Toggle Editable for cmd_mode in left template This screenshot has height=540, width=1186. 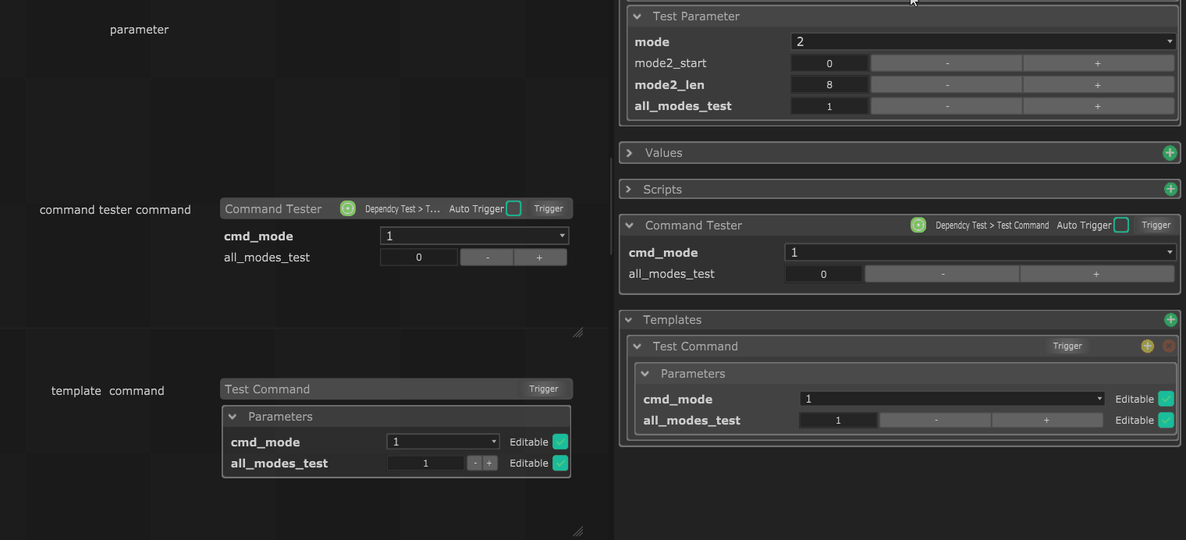560,442
